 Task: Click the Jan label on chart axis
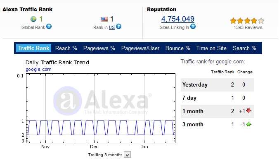click(x=144, y=147)
